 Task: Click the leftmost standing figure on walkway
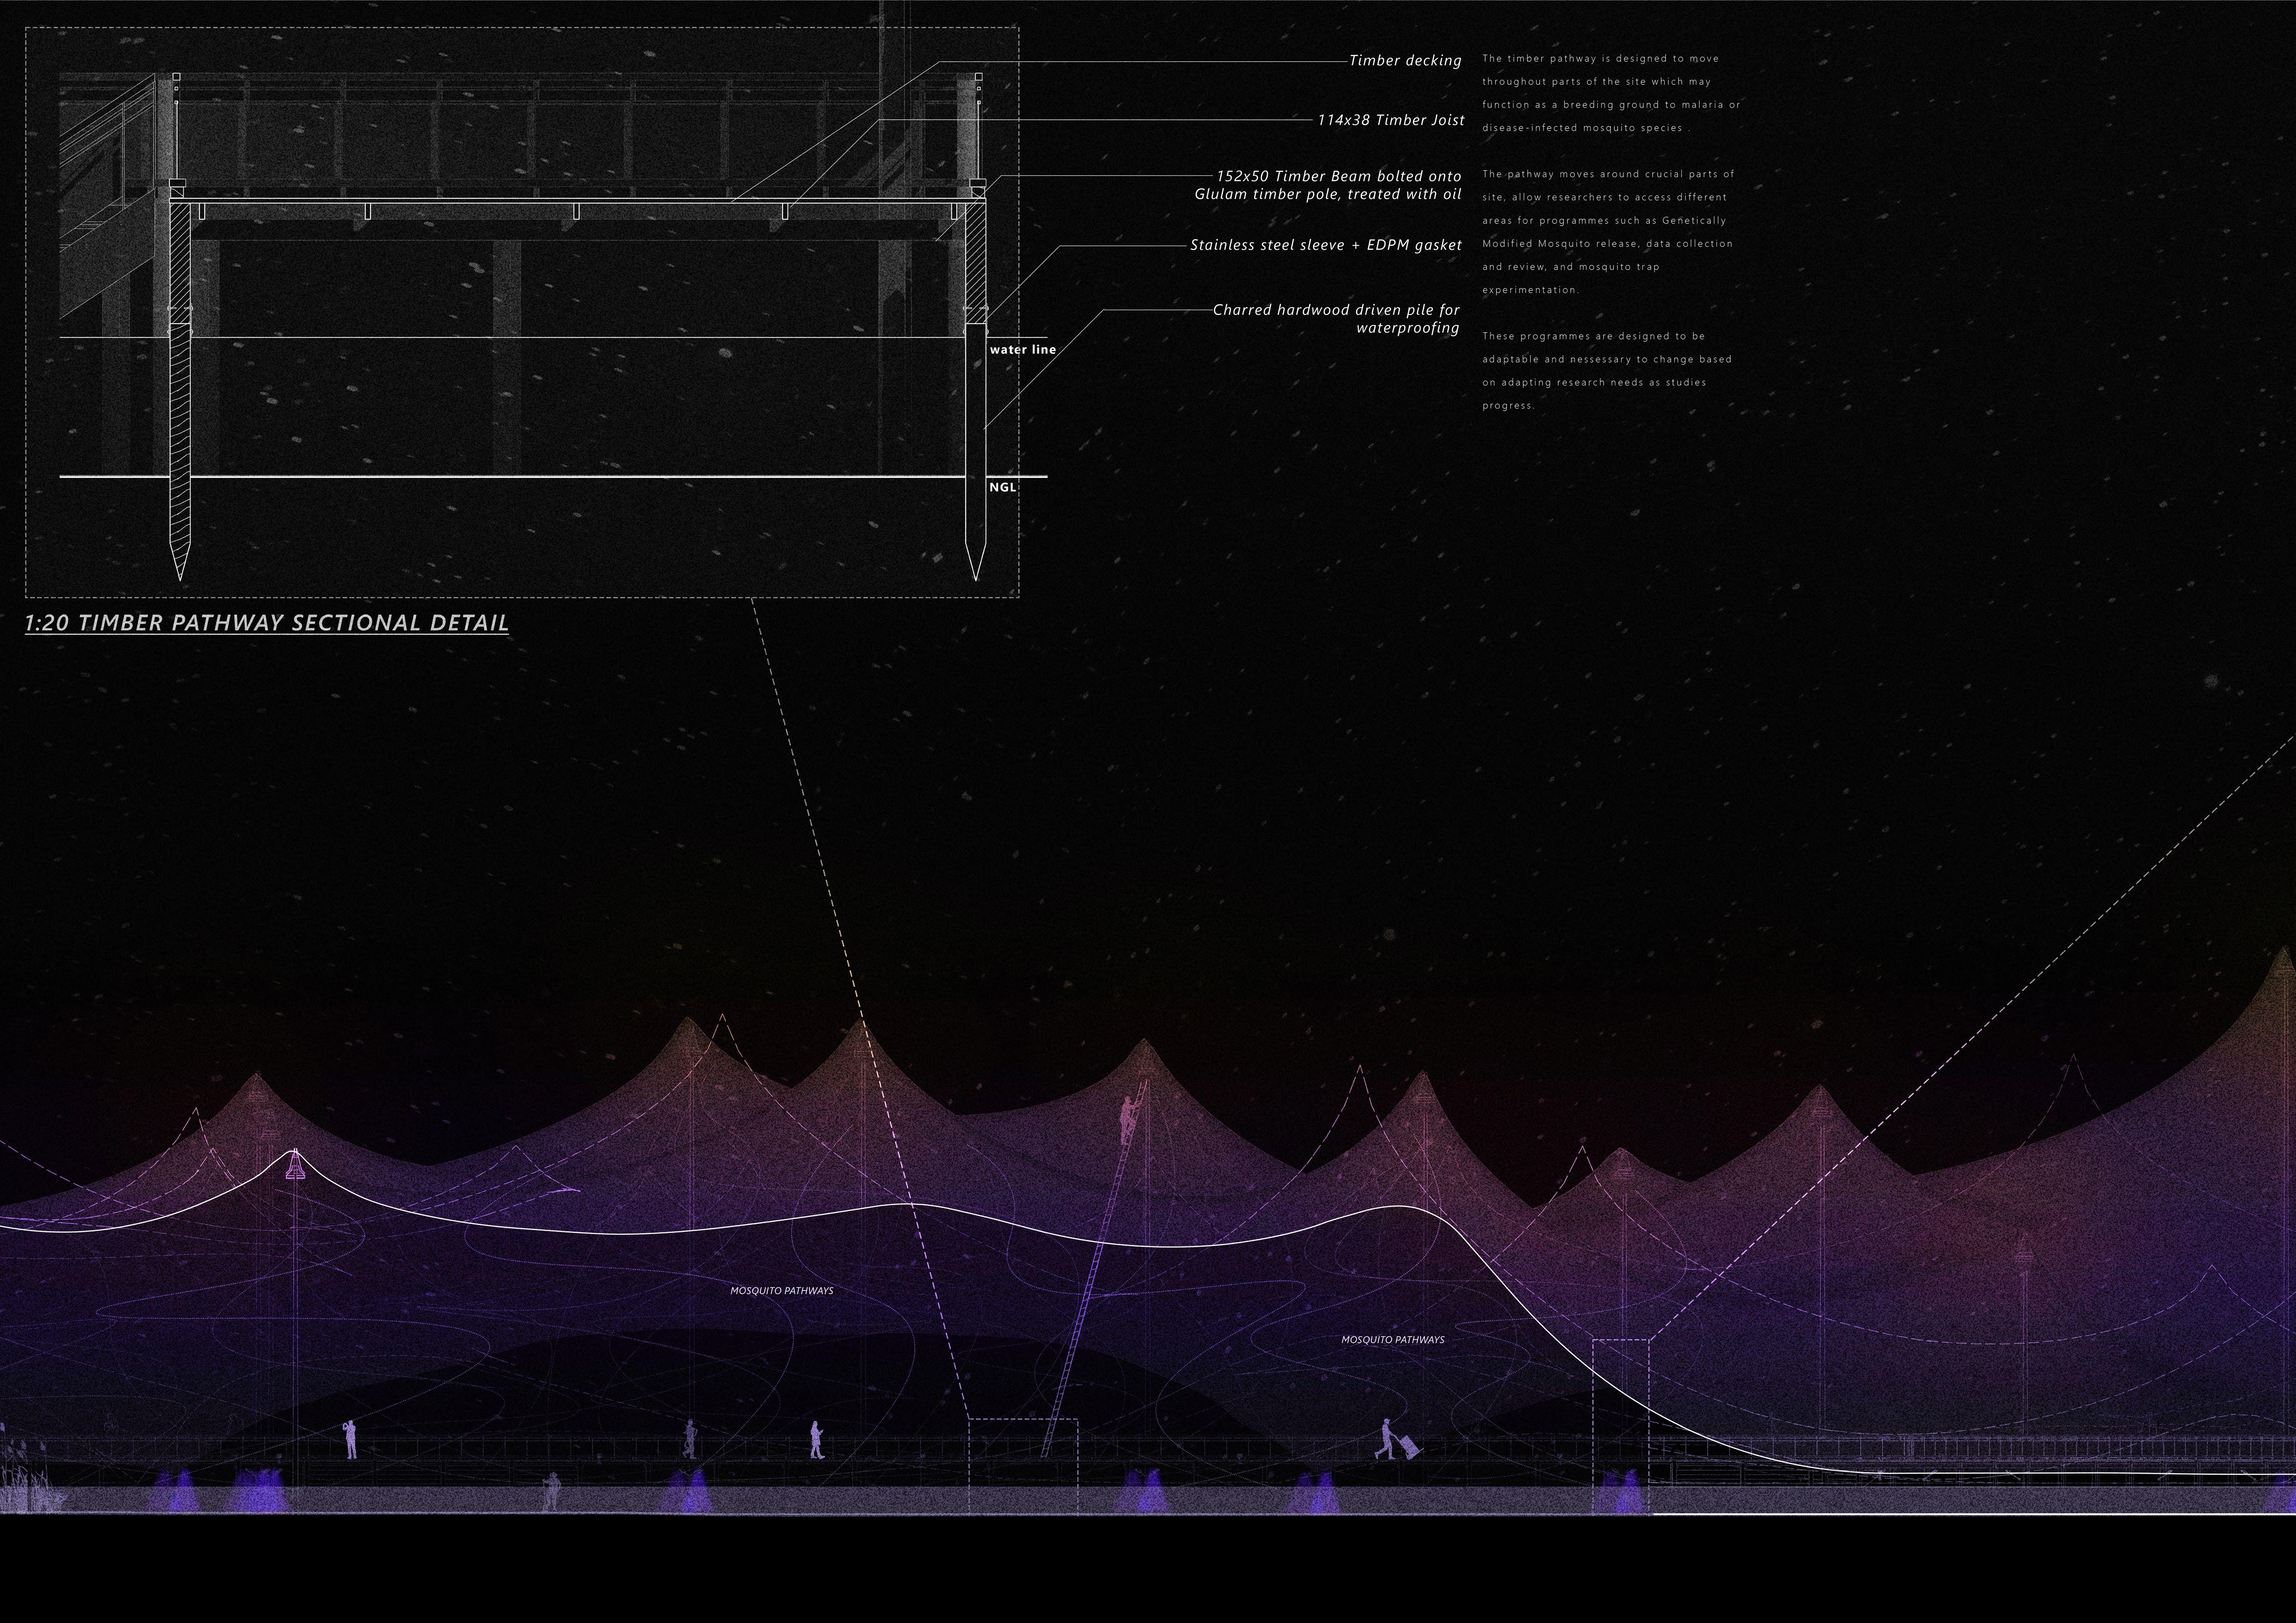click(350, 1440)
